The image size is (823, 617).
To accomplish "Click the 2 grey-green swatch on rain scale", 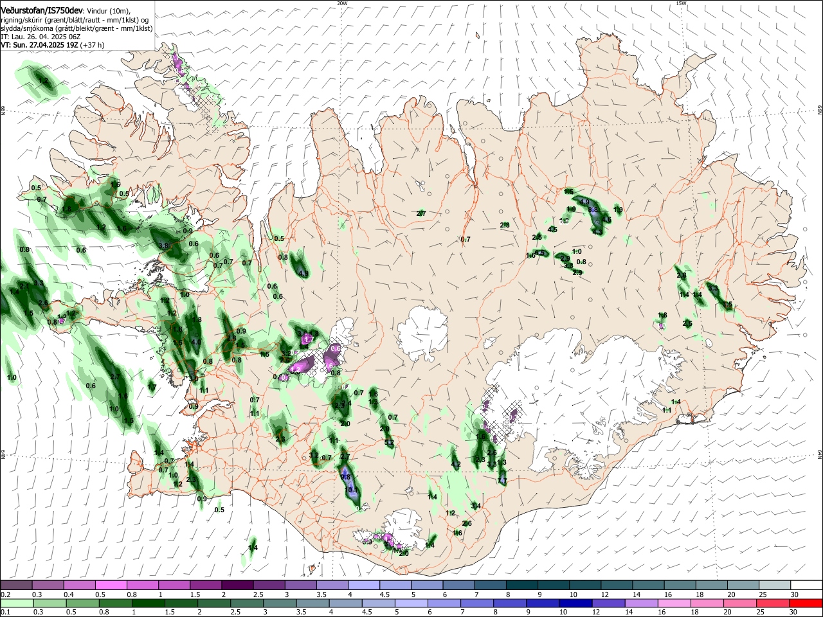I will 214,603.
